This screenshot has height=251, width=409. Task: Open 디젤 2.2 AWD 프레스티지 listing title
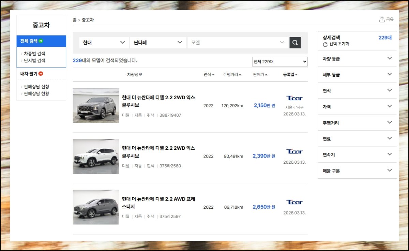[158, 203]
